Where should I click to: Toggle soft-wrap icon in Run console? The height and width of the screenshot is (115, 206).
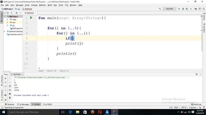pos(10,86)
